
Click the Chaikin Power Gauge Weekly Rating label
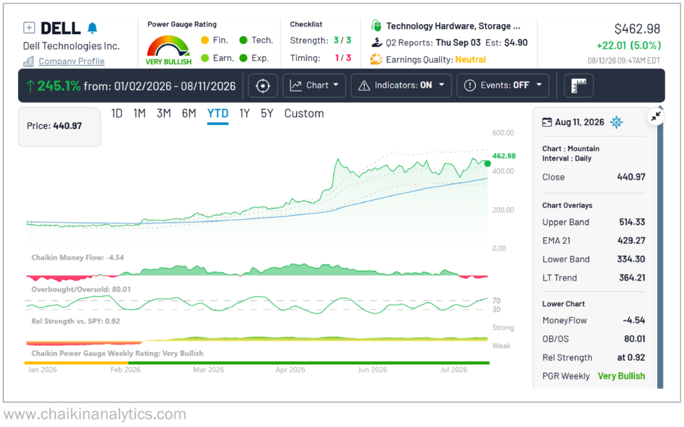[118, 353]
